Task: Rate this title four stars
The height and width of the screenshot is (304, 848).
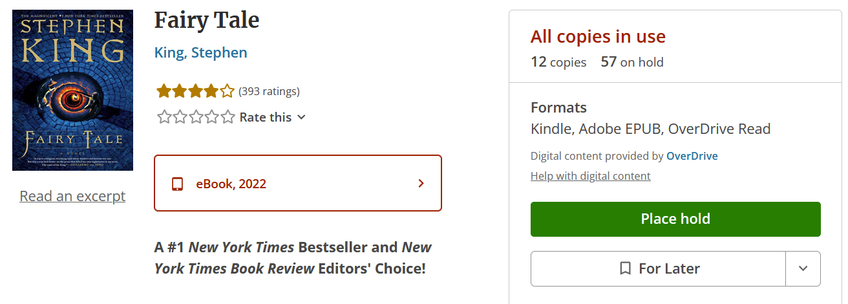Action: tap(211, 117)
